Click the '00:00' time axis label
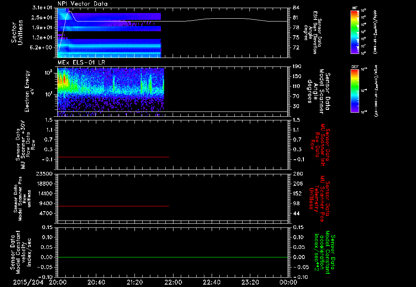This screenshot has width=416, height=287. (288, 282)
